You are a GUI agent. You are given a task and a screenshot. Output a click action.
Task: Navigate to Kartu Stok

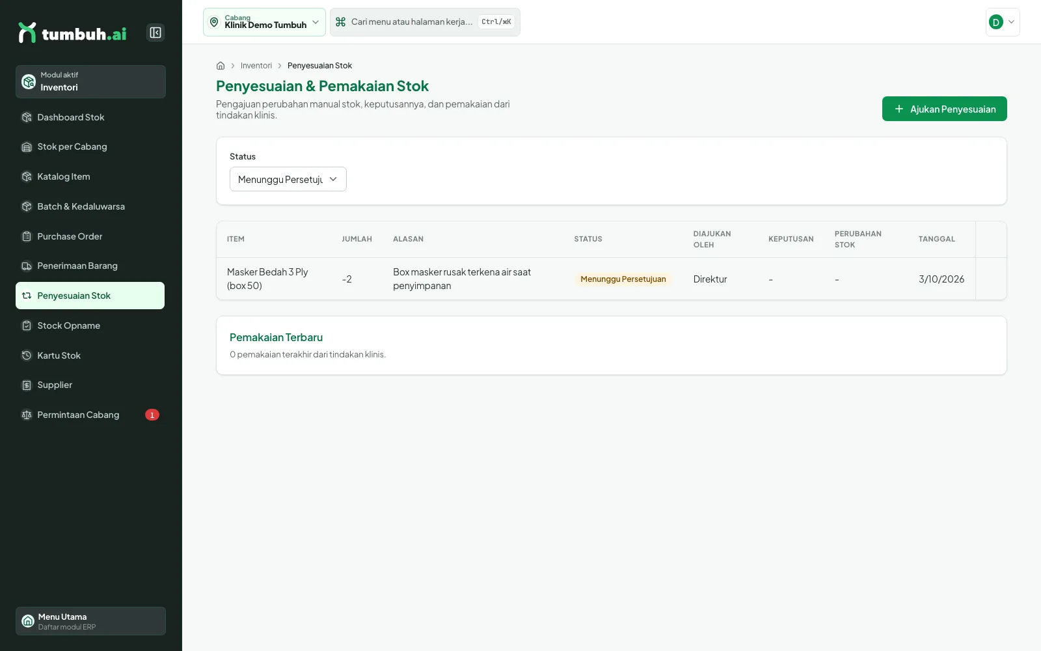(x=90, y=355)
